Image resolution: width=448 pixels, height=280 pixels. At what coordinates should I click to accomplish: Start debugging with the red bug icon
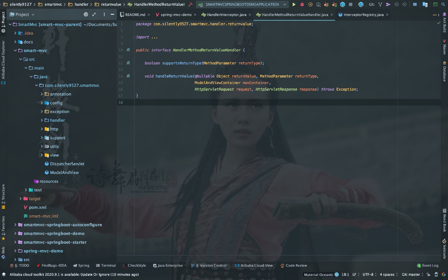click(x=302, y=4)
